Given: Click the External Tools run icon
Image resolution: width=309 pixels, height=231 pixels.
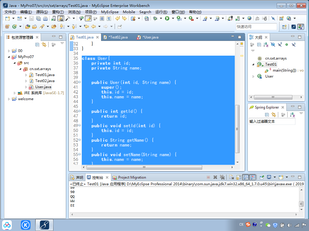Looking at the screenshot, I should 191,18.
